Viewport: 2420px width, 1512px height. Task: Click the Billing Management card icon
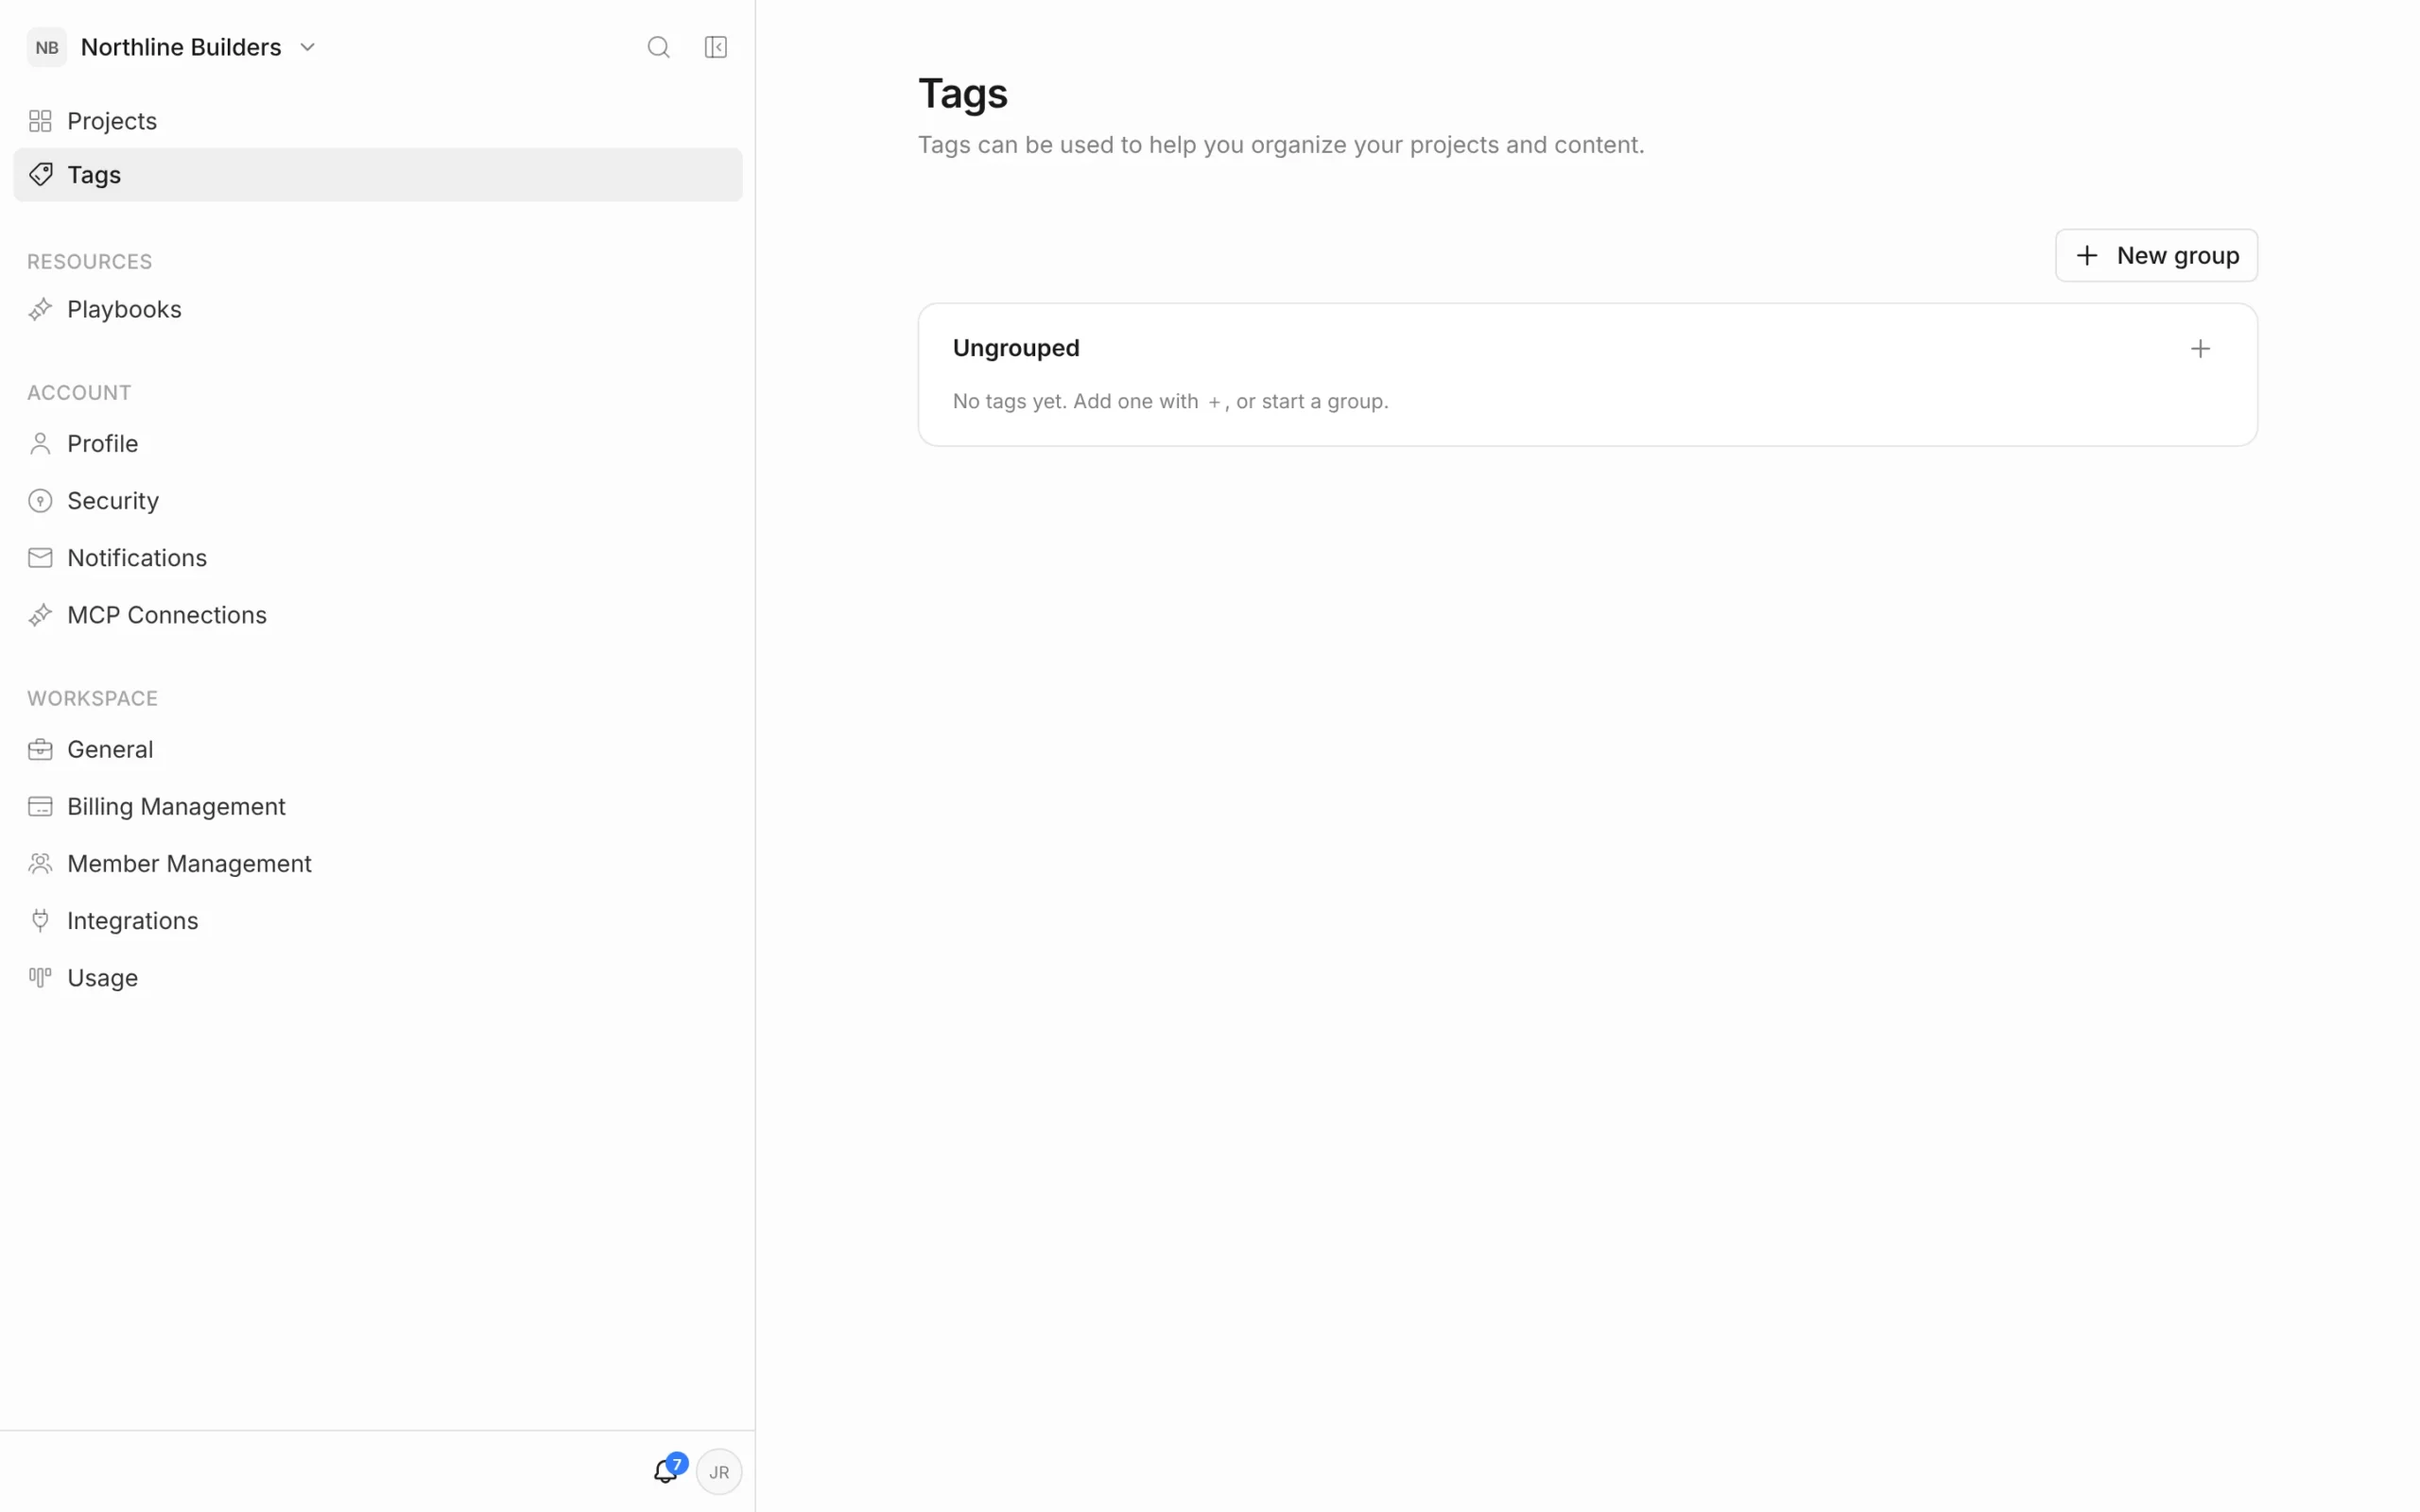(x=40, y=806)
